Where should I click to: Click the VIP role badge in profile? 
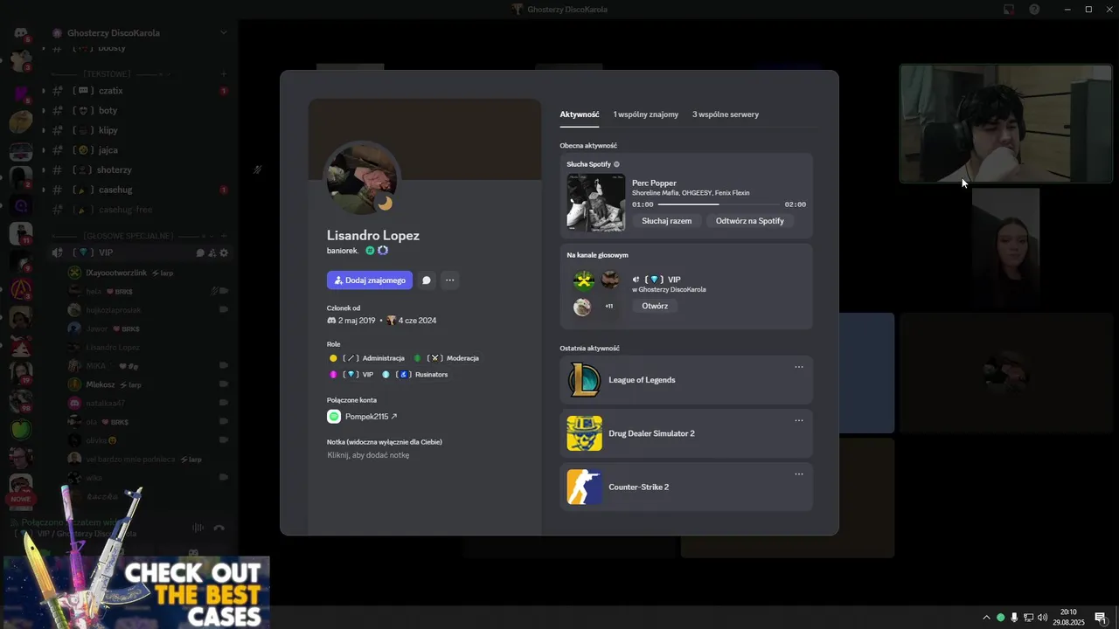point(351,375)
